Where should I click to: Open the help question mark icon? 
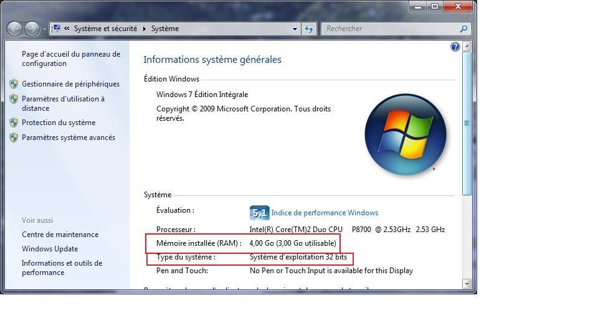tap(455, 47)
